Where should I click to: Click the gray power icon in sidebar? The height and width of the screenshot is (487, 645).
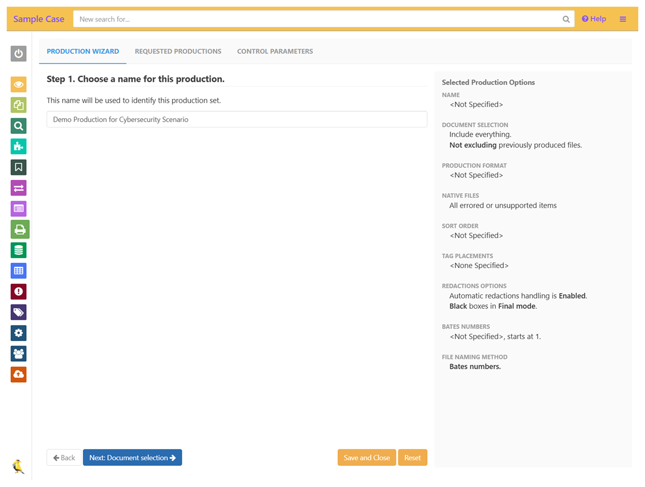(18, 54)
